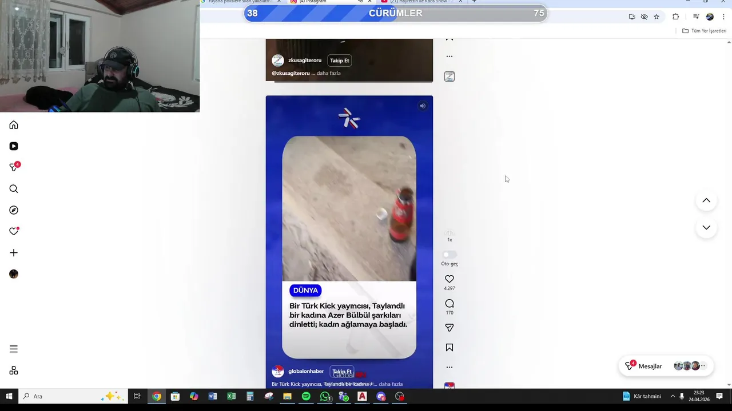Click the Windows taskbar search box
Screen dimensions: 732x411
coord(73,396)
